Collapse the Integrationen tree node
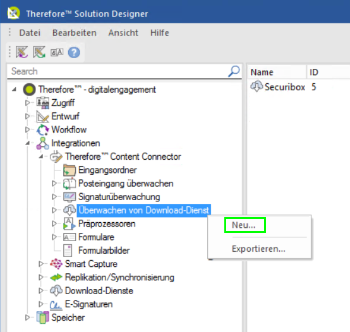 coord(28,143)
